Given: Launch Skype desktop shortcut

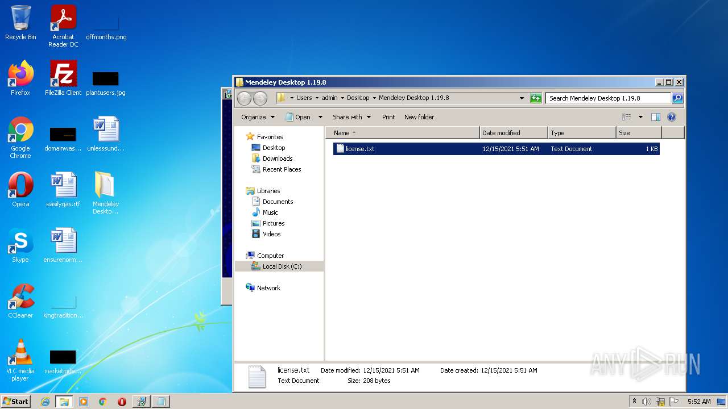Looking at the screenshot, I should tap(20, 245).
